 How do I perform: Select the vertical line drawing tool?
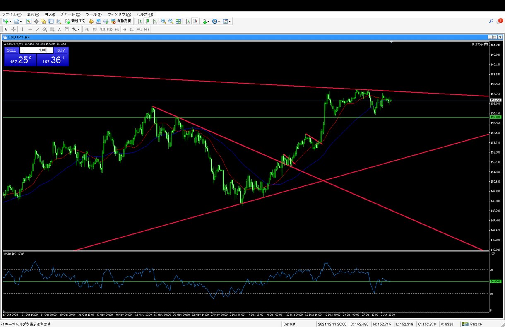click(22, 29)
